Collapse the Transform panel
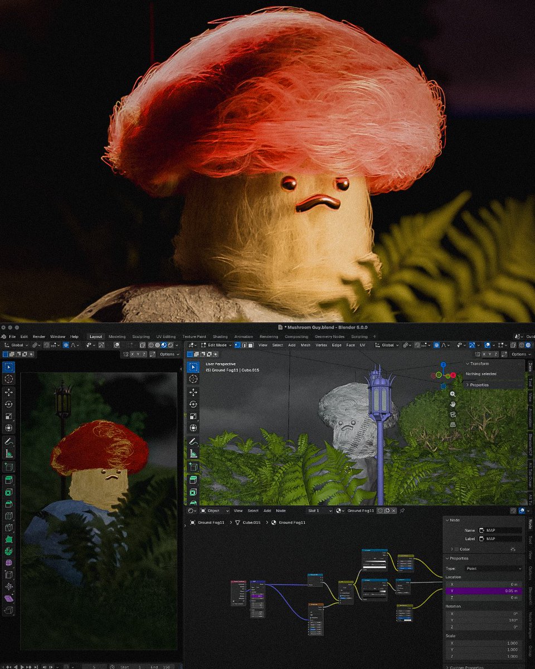Viewport: 535px width, 669px height. click(478, 363)
